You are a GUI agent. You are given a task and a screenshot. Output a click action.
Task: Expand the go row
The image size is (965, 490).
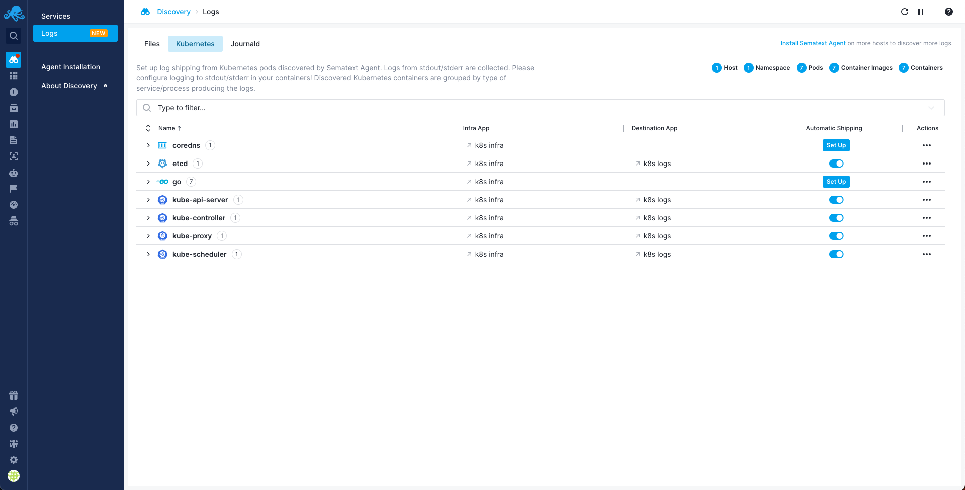(x=148, y=182)
